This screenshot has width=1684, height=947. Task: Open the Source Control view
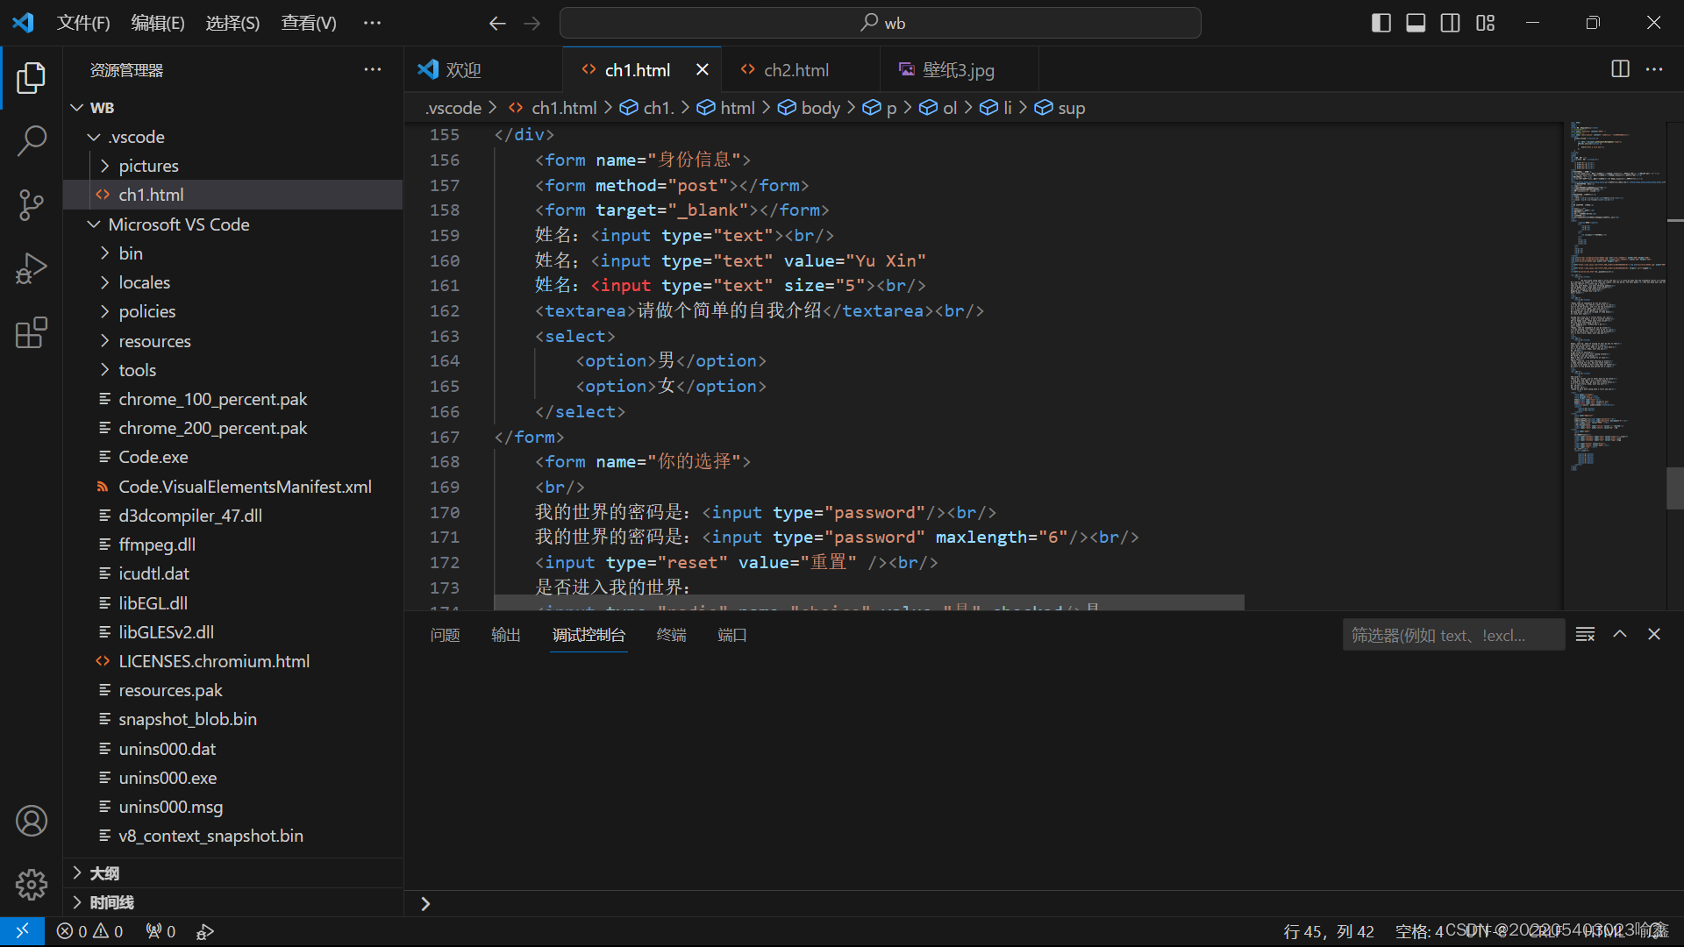(x=32, y=205)
